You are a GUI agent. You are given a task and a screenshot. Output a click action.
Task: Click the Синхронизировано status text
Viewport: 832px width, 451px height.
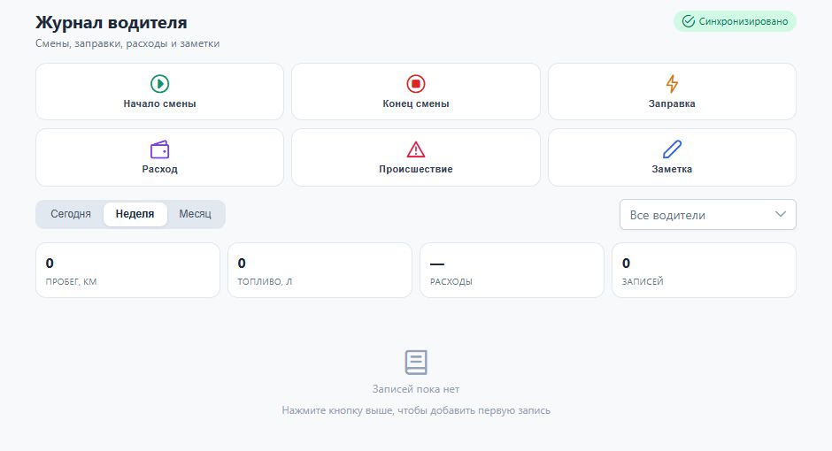point(743,21)
